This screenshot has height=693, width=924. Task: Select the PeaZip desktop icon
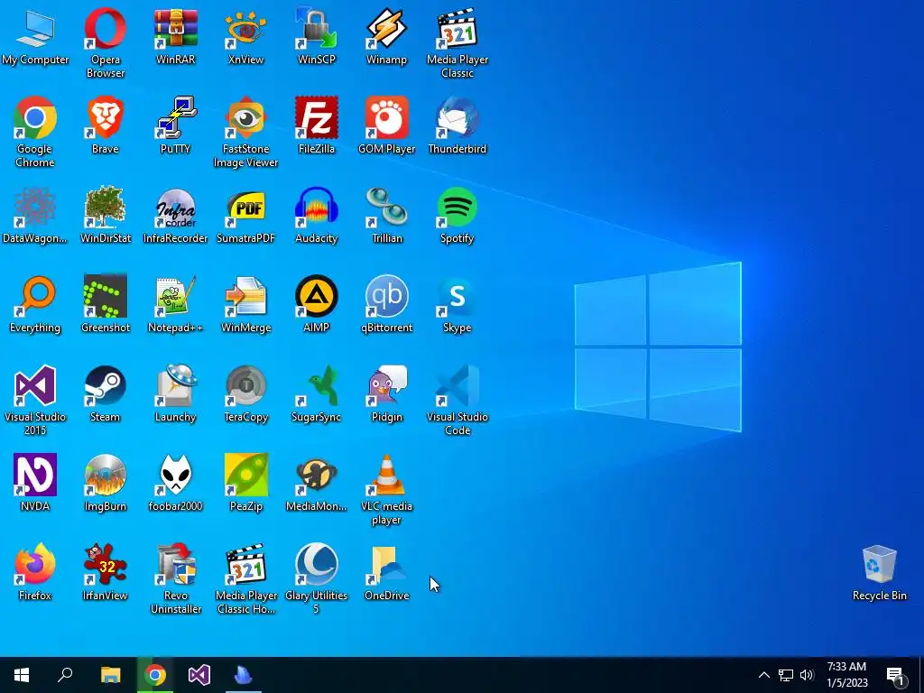(245, 484)
